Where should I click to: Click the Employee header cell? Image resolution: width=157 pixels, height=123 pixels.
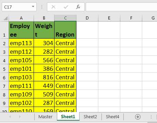[x=21, y=30]
